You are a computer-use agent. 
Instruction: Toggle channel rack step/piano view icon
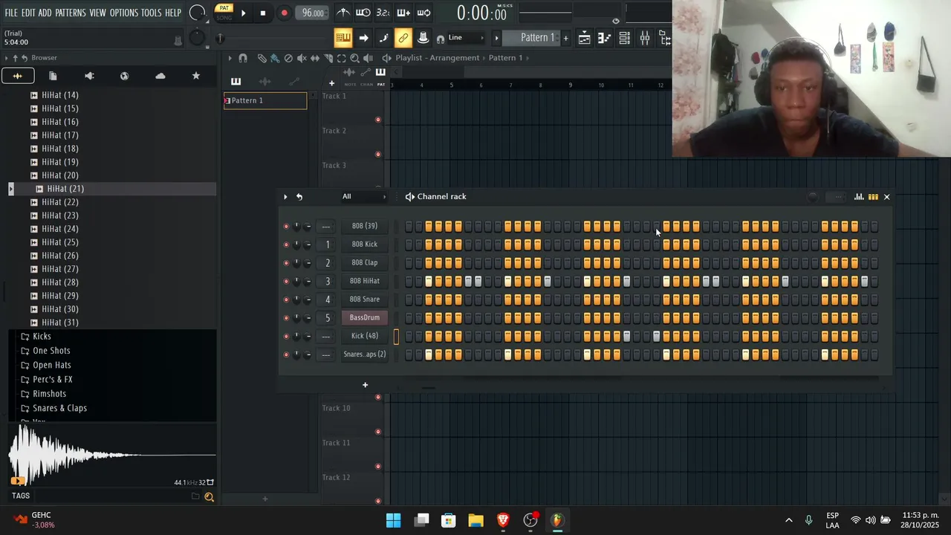click(x=873, y=197)
